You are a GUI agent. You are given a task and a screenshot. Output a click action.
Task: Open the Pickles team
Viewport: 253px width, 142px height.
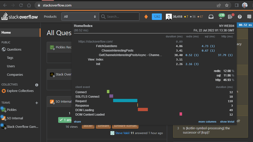(12, 110)
